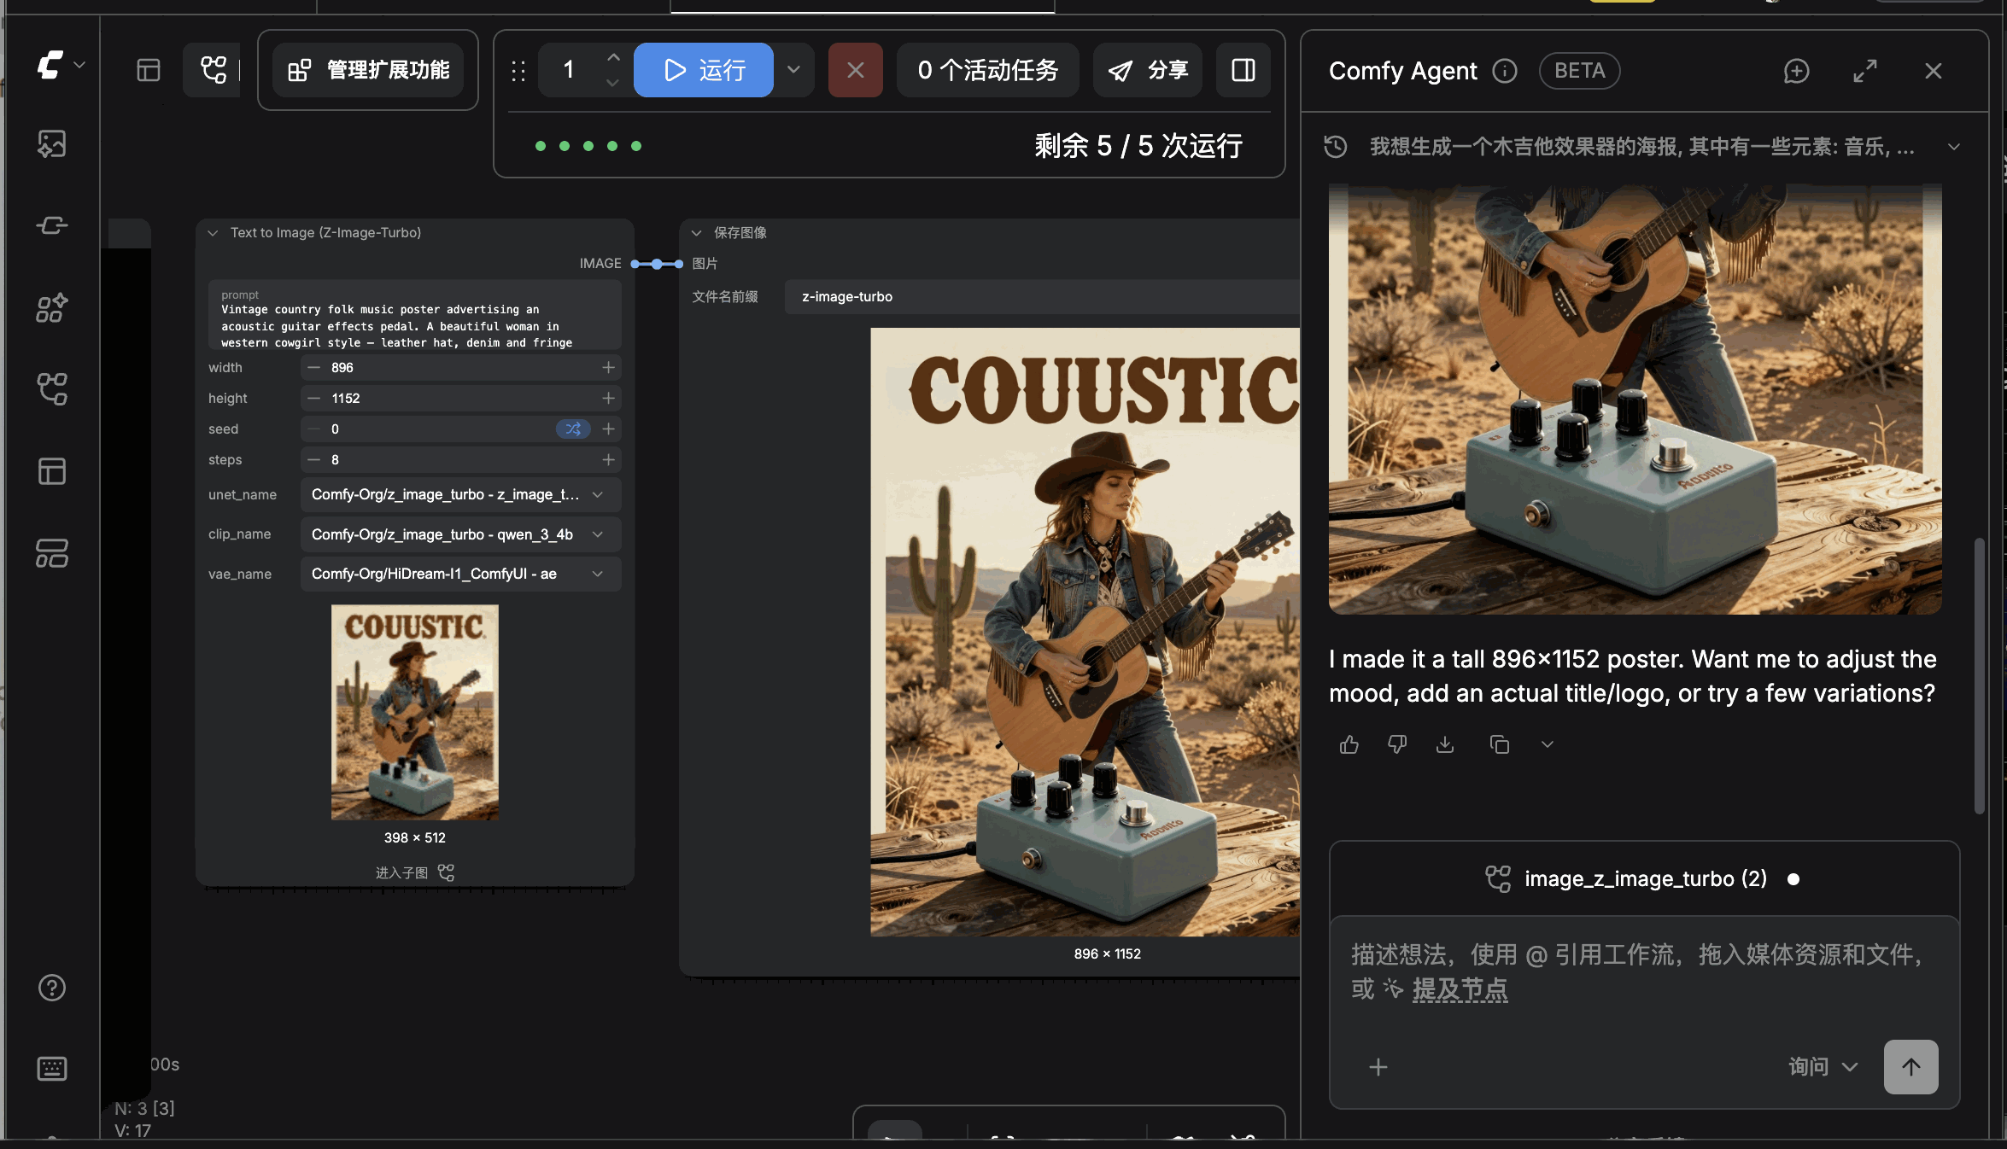This screenshot has height=1149, width=2007.
Task: Thumbs down the agent response
Action: [1397, 744]
